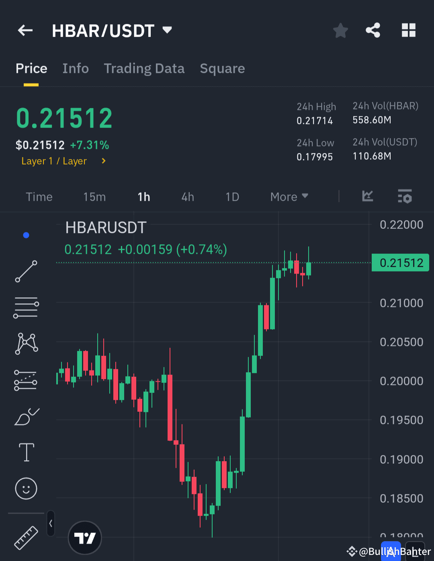Select the trend line drawing tool
This screenshot has height=561, width=434.
pyautogui.click(x=26, y=271)
